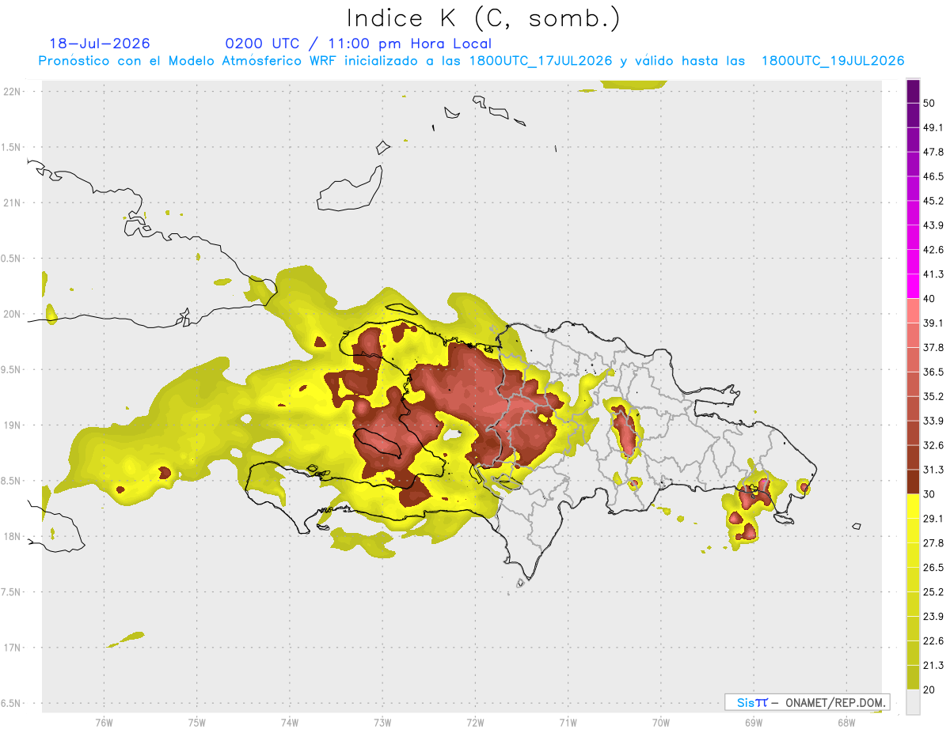950x733 pixels.
Task: Pick the dark brown swatch between 30 and 31.3
Action: tap(913, 482)
